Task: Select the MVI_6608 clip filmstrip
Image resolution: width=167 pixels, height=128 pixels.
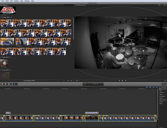Action: click(43, 42)
